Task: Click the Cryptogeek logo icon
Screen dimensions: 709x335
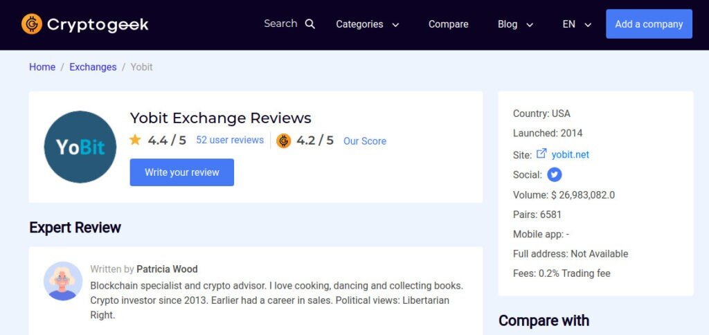Action: point(32,24)
